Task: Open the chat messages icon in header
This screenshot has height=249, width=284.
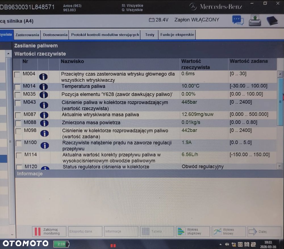Action: pos(238,20)
